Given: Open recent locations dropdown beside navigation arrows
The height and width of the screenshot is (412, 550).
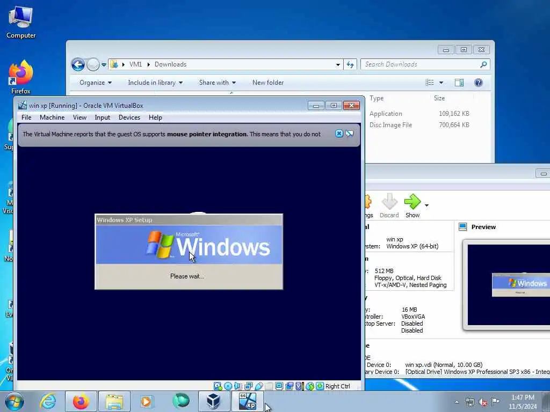Looking at the screenshot, I should point(104,65).
